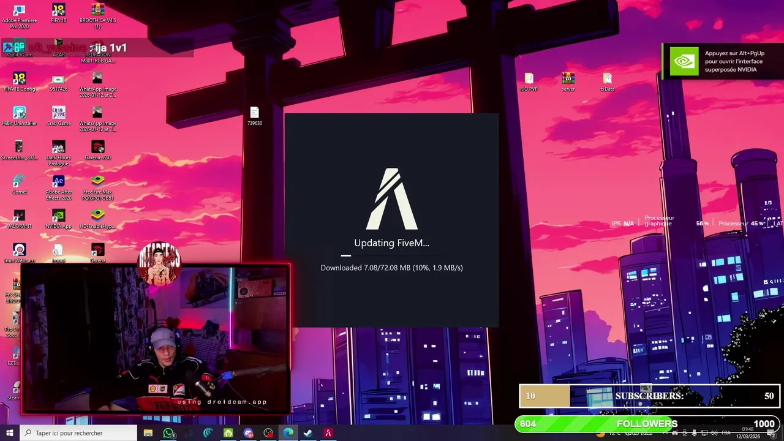Open the Adobe After Effects 2020 shortcut
784x441 pixels.
[x=58, y=188]
